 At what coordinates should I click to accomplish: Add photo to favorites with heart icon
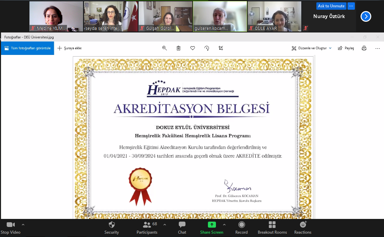(193, 48)
